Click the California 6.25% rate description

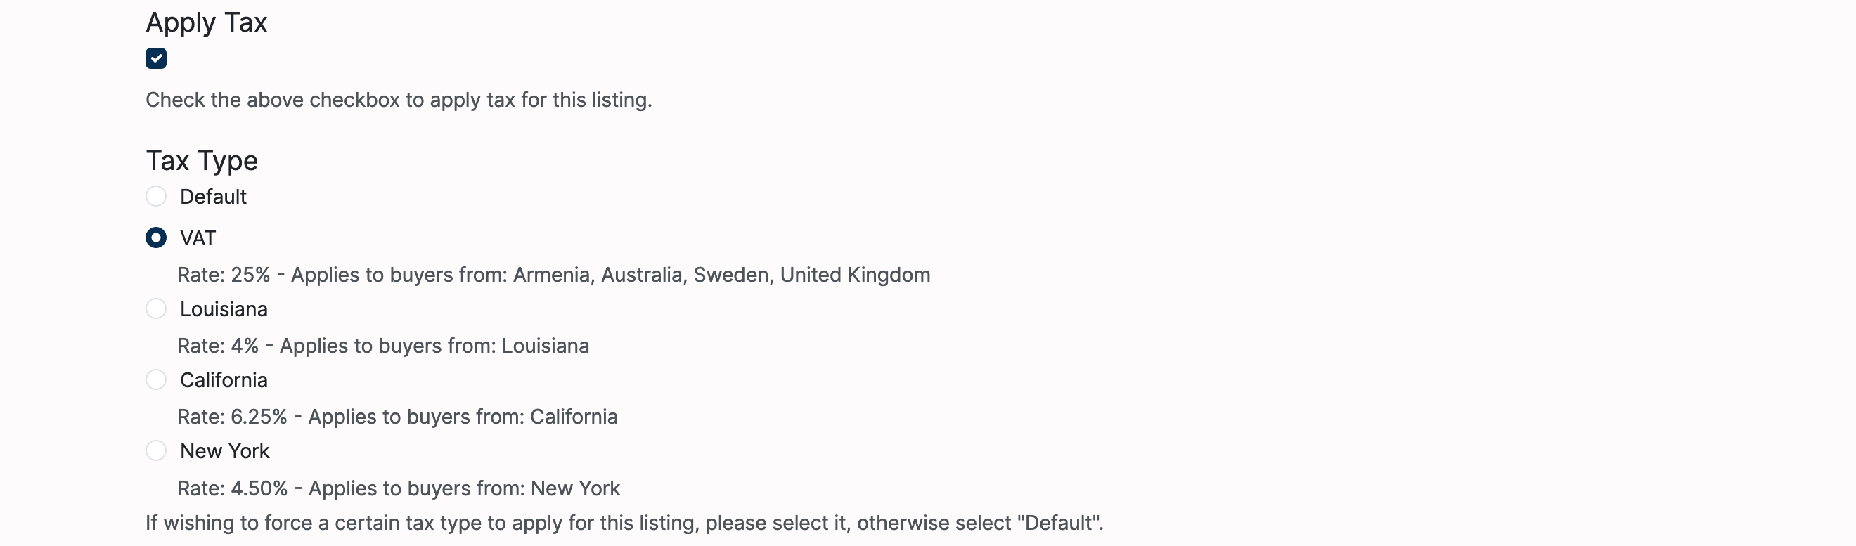[397, 417]
